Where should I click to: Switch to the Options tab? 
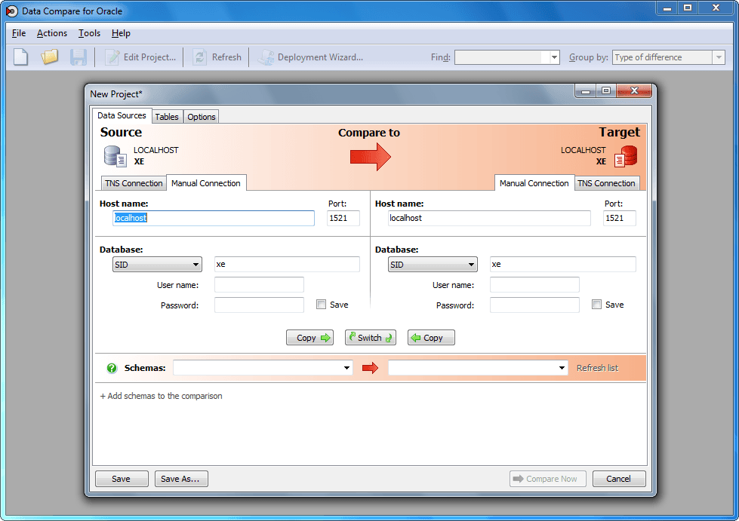(202, 117)
